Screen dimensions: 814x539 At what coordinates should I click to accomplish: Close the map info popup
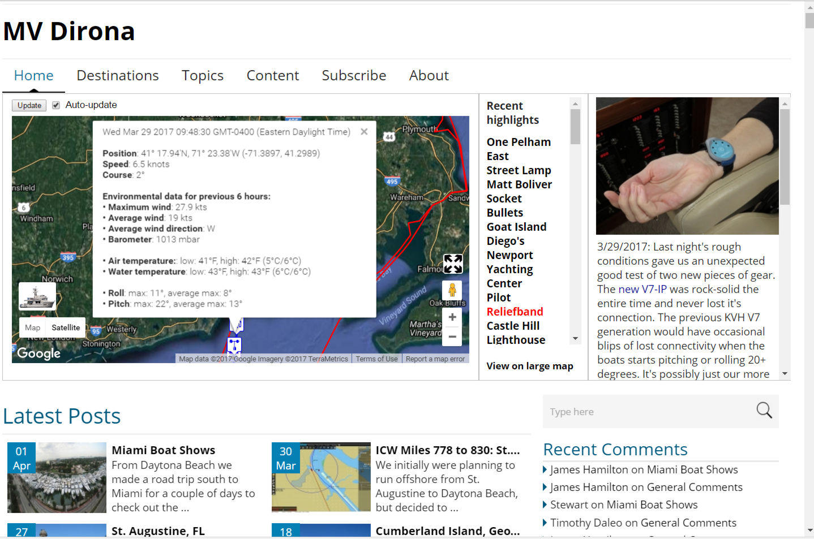tap(364, 131)
